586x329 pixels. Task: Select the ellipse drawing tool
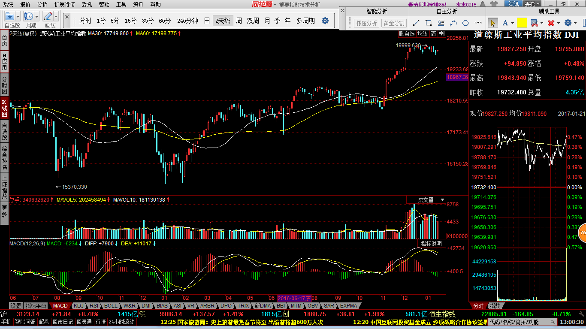[466, 23]
